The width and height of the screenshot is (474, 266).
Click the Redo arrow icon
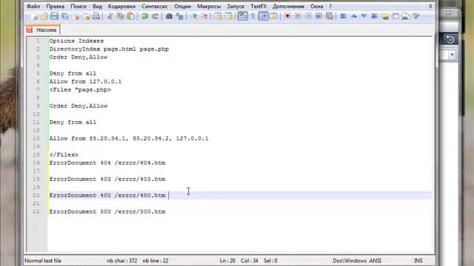tap(155, 16)
